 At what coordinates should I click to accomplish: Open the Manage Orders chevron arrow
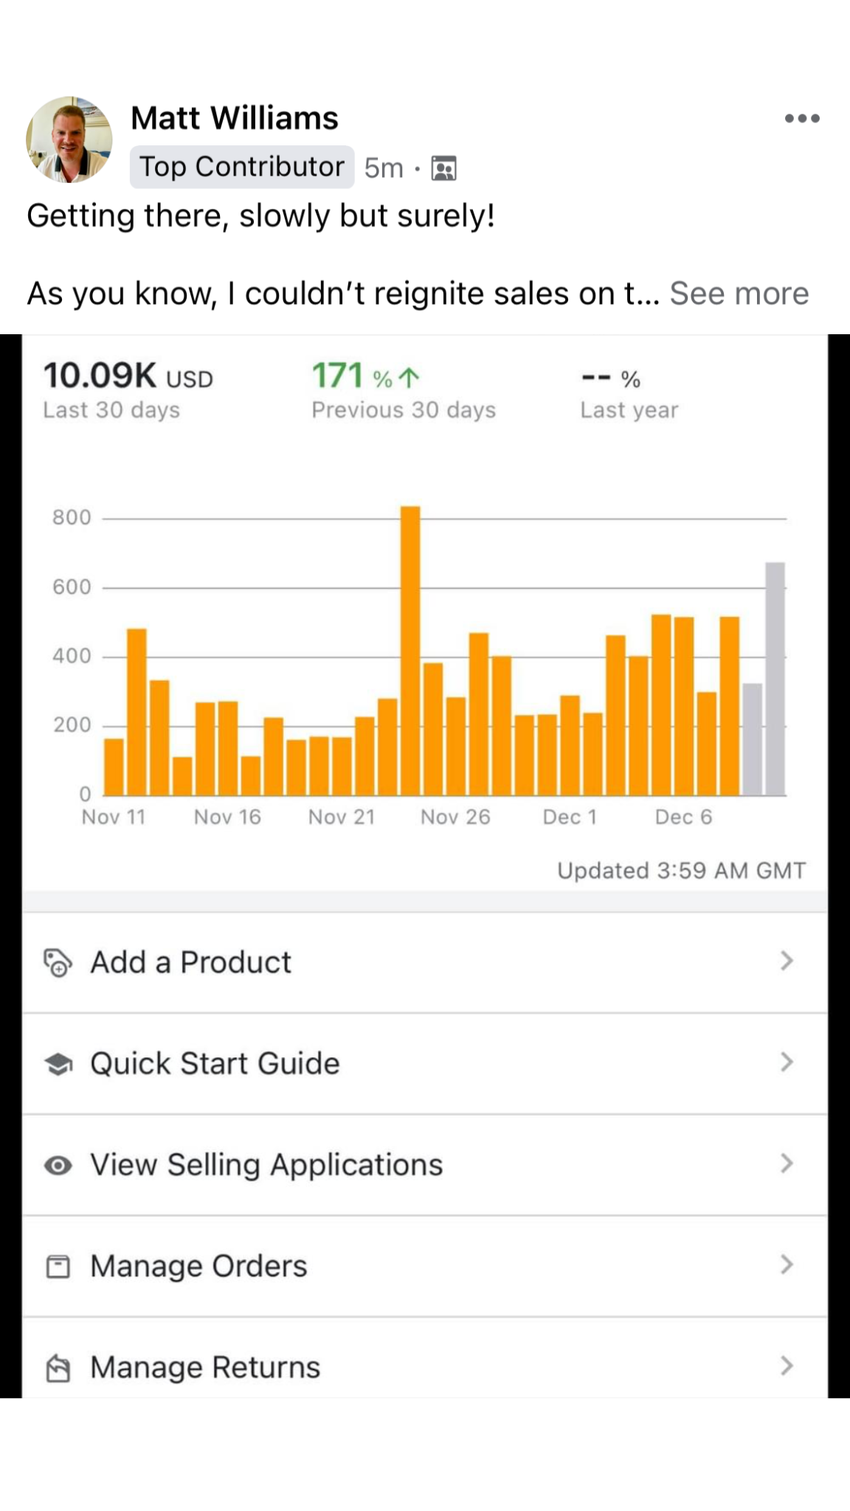[x=787, y=1265]
